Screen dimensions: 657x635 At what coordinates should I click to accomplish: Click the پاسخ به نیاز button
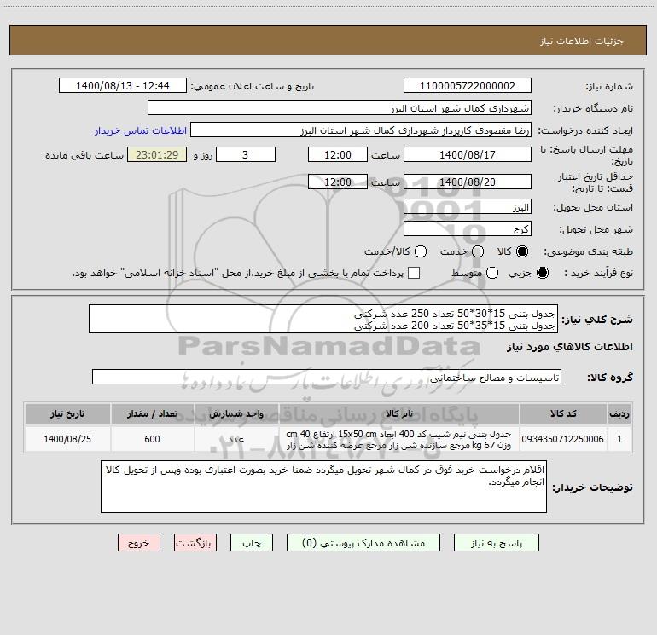click(496, 543)
